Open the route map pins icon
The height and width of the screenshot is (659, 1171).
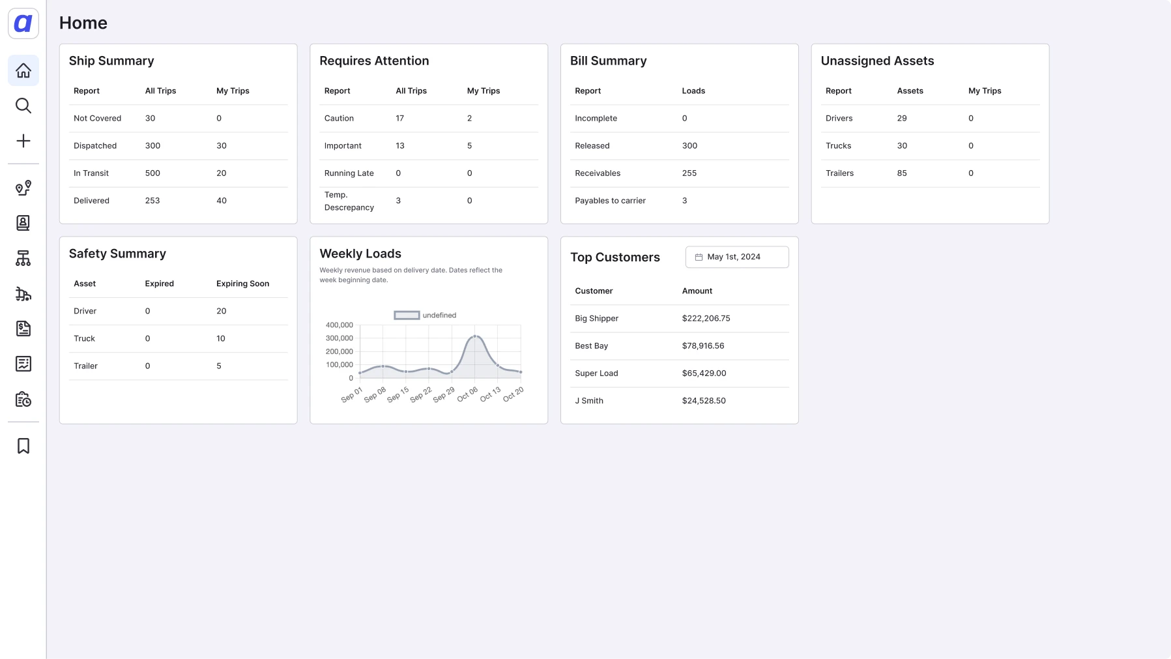23,188
